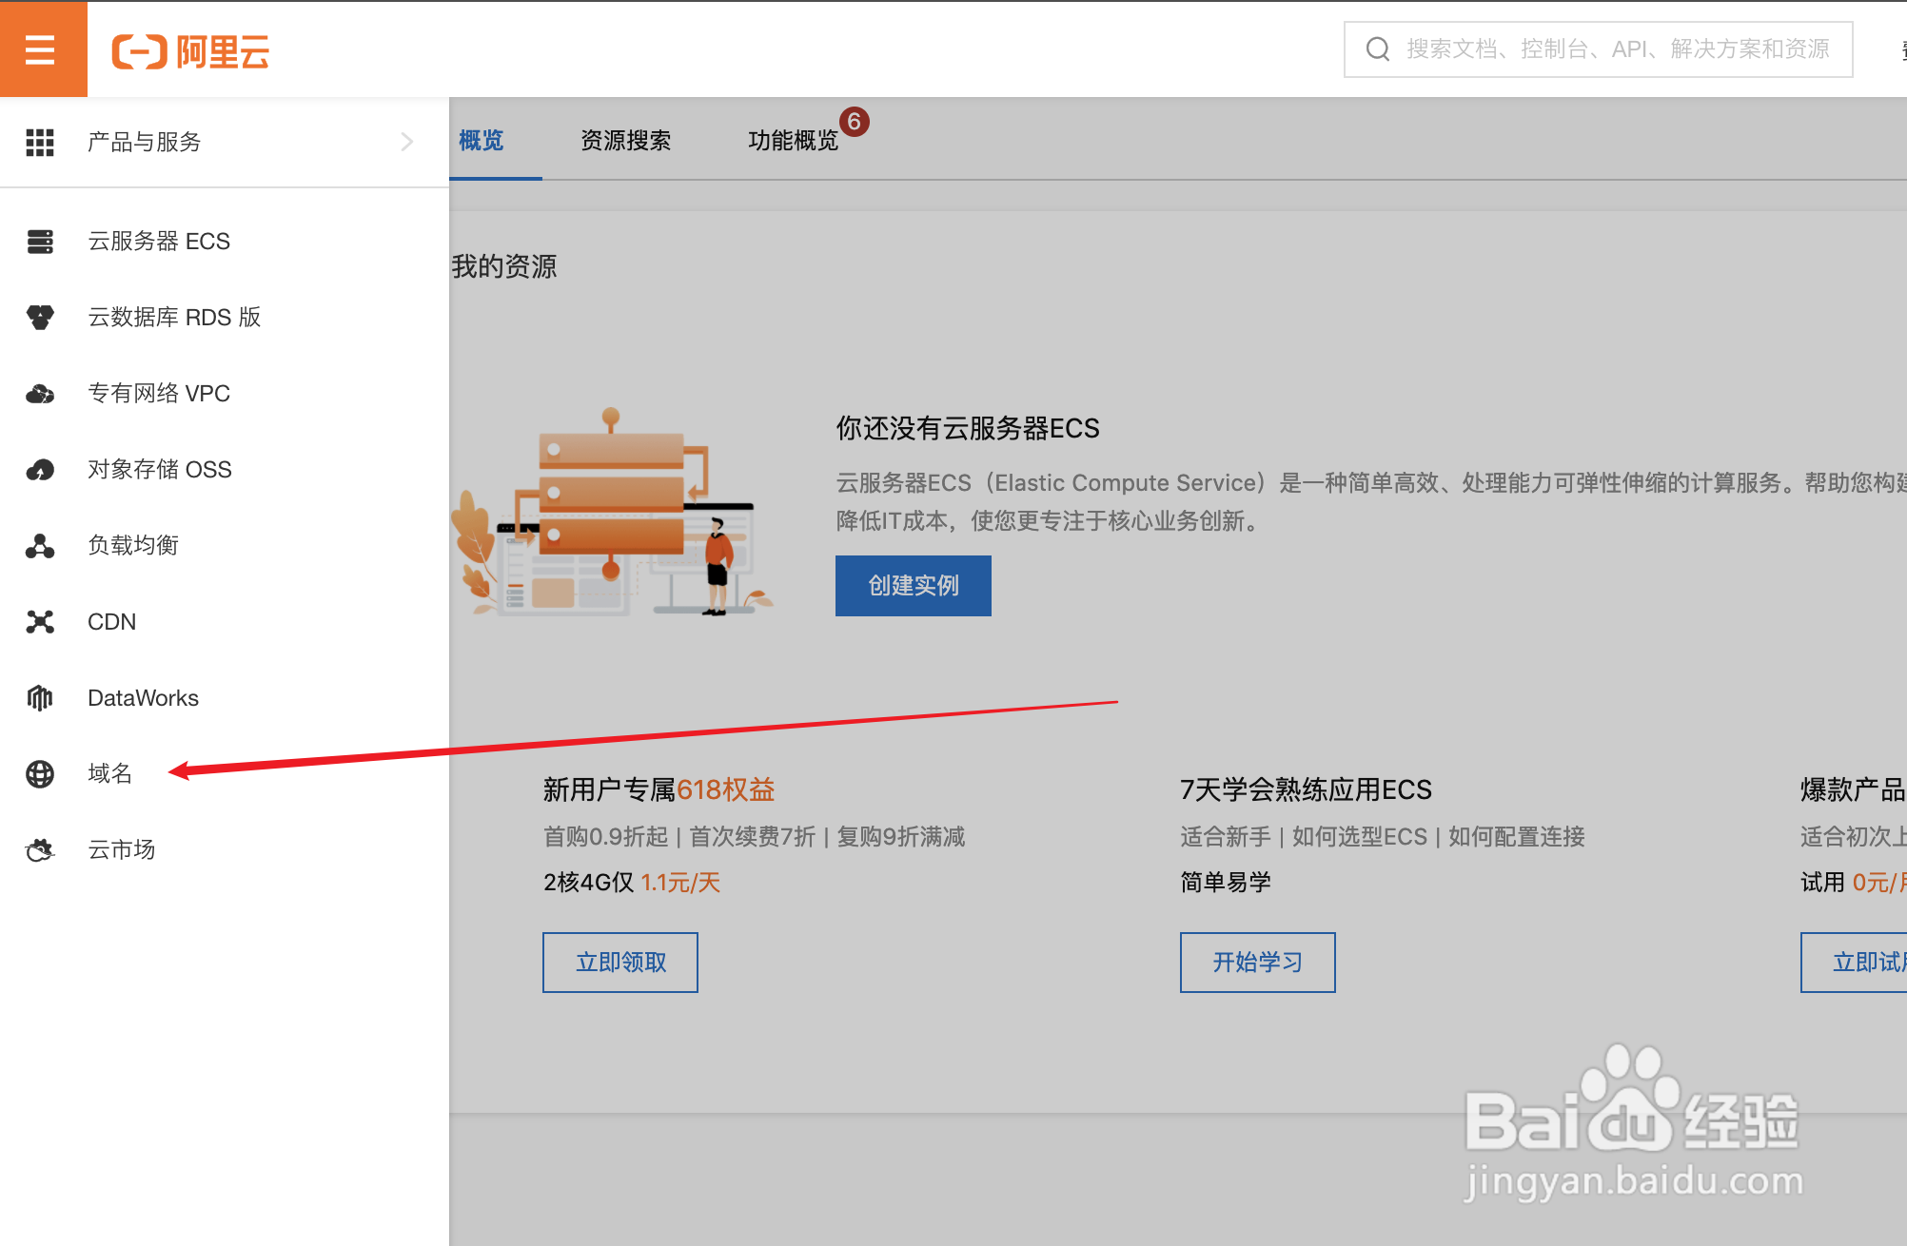Screen dimensions: 1907x1246
Task: Collapse the orange hamburger menu button
Action: point(40,49)
